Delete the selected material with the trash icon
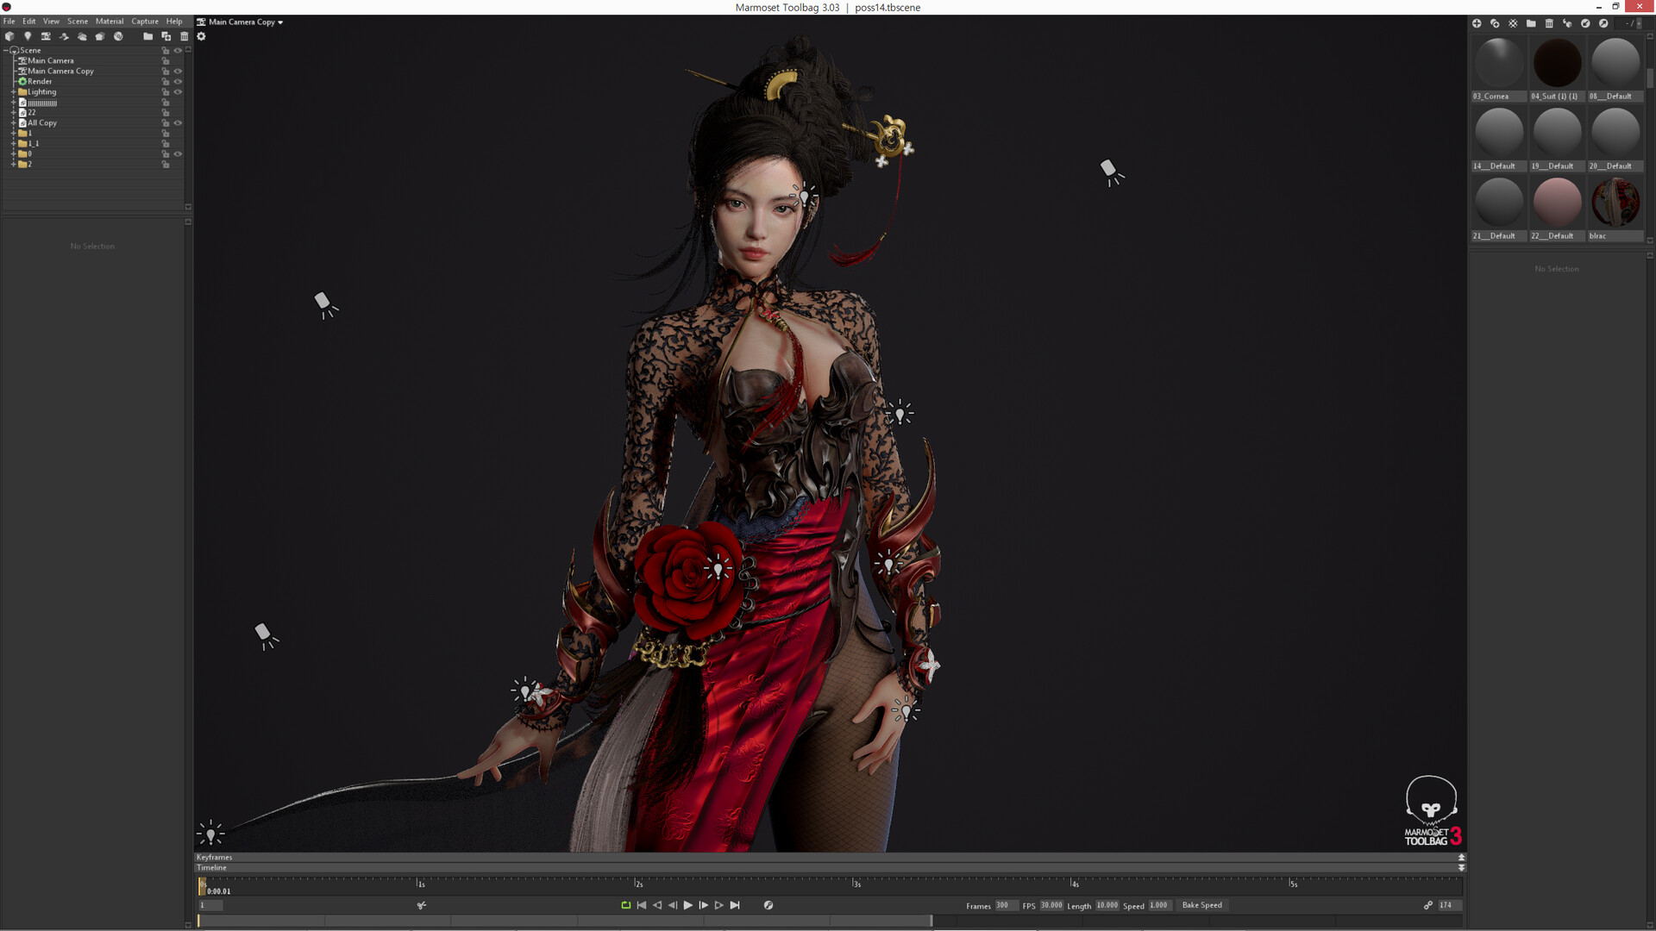 click(1549, 23)
